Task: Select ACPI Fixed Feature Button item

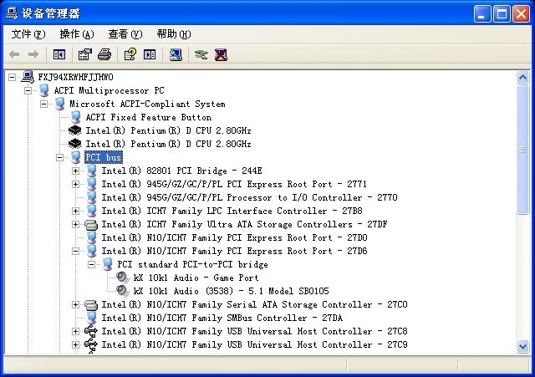Action: 149,117
